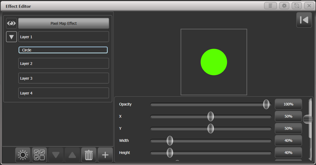Click the delete layer trash icon
Image resolution: width=316 pixels, height=165 pixels.
click(89, 155)
